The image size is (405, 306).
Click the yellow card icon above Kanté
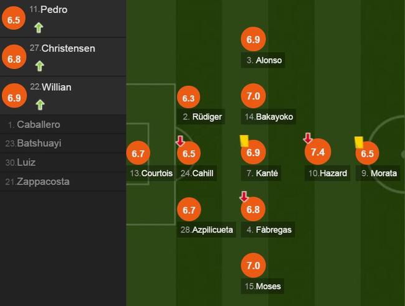(244, 141)
